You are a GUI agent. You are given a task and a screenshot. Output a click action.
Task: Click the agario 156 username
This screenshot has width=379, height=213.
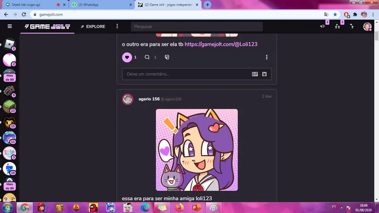coord(149,99)
